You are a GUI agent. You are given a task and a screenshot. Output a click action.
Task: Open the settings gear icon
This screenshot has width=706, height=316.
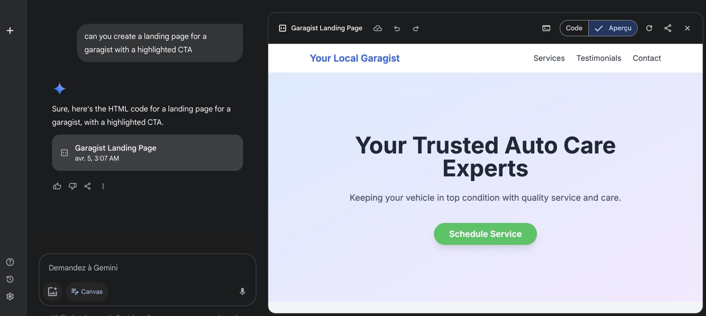pyautogui.click(x=10, y=296)
